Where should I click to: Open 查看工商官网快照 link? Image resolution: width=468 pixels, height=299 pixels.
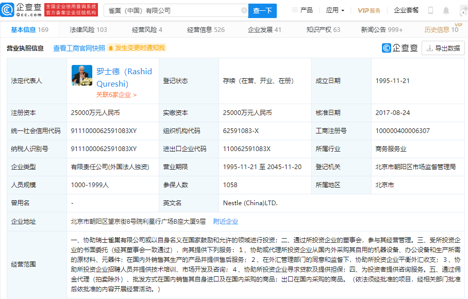pos(79,48)
